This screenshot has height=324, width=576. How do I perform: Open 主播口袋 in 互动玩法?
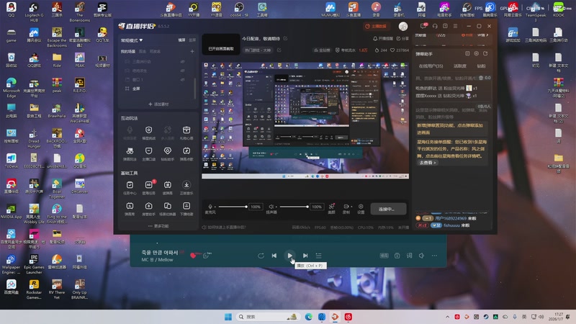click(149, 153)
